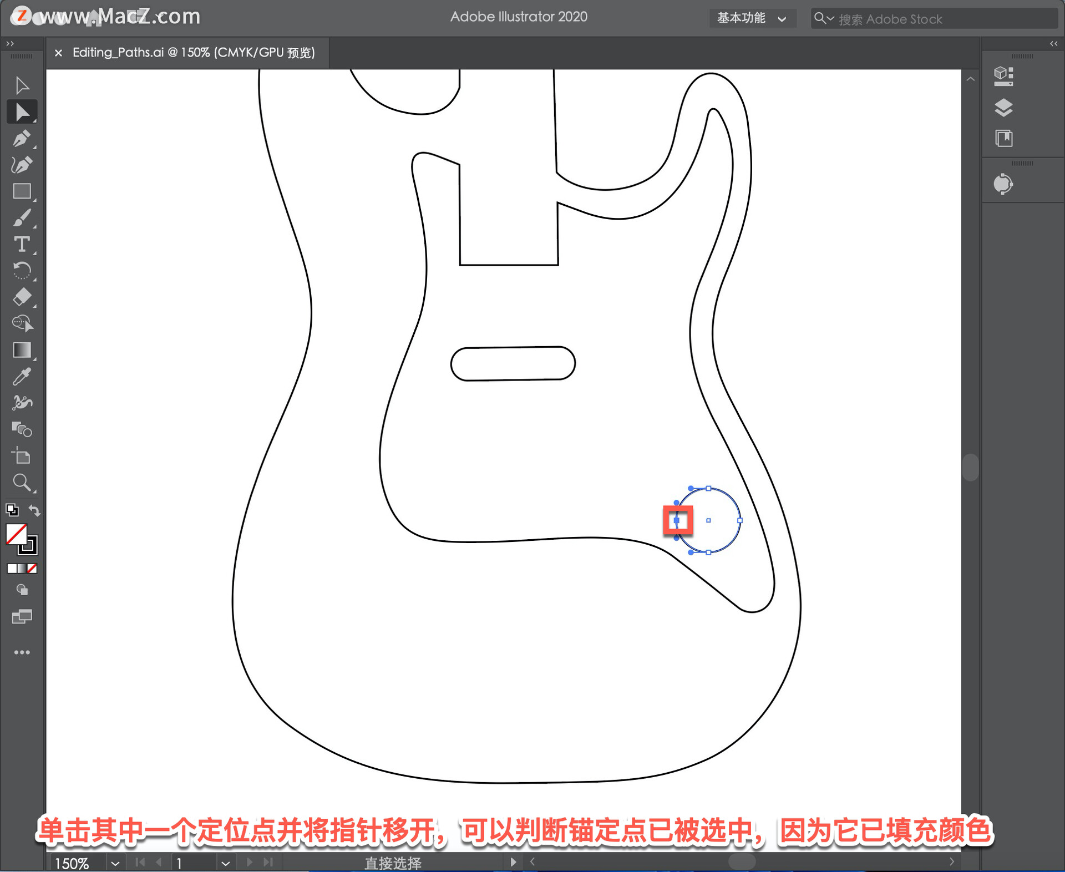This screenshot has height=872, width=1065.
Task: Click the horizontal scrollbar thumb
Action: pos(742,861)
